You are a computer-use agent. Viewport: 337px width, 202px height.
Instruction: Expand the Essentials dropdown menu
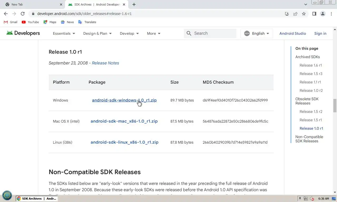pos(64,33)
